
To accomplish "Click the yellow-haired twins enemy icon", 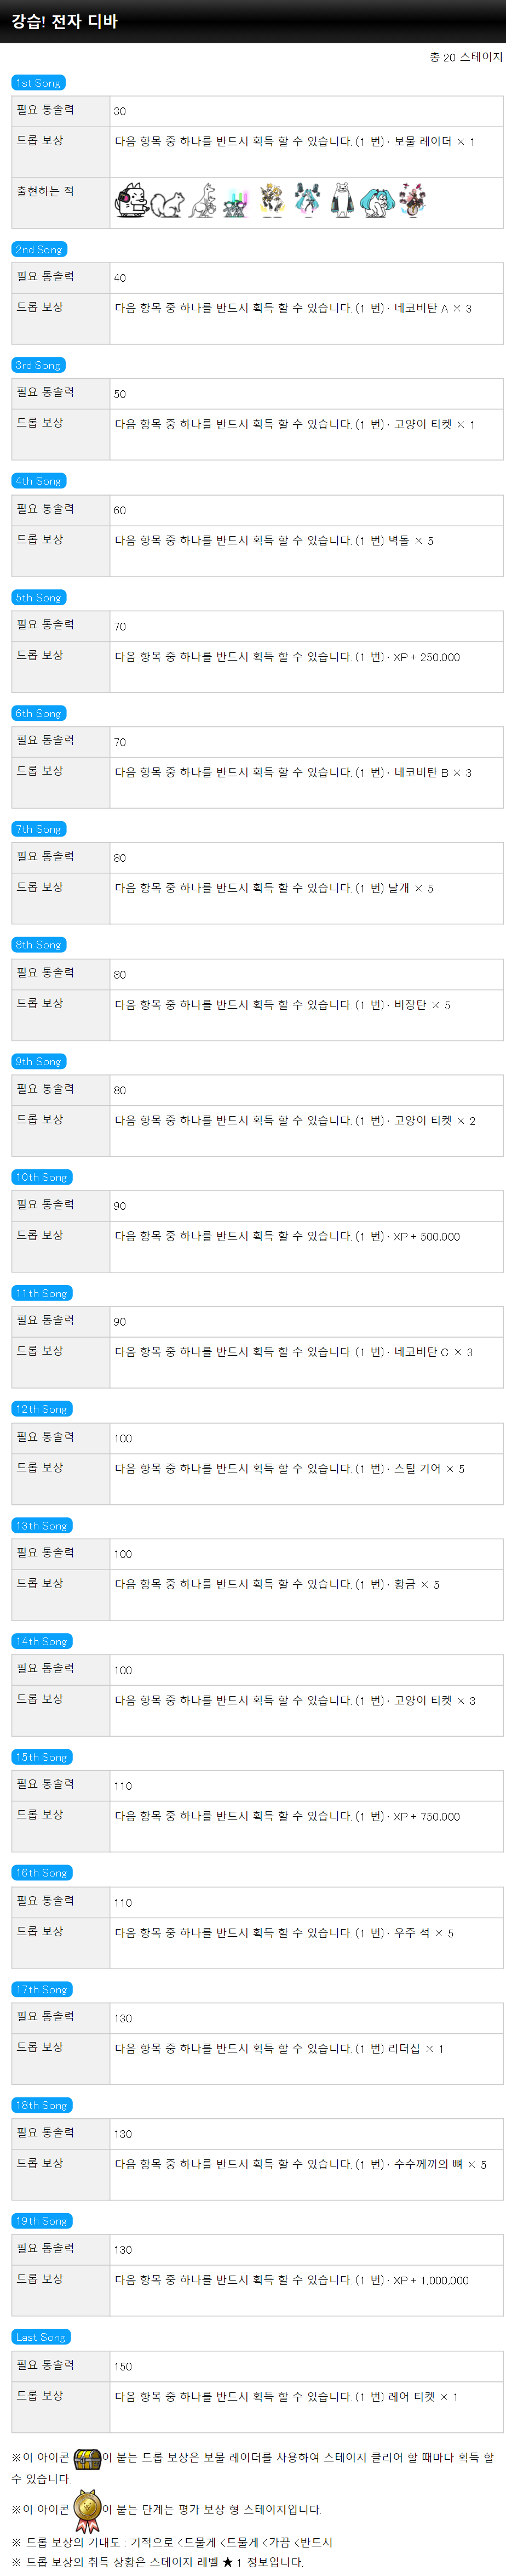I will 272,201.
